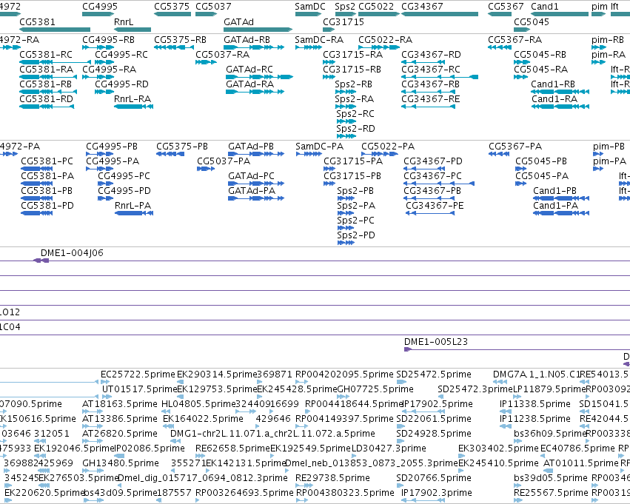Screen dimensions: 630x504
Task: Select EST AT18163.5prime
Action: click(x=120, y=404)
